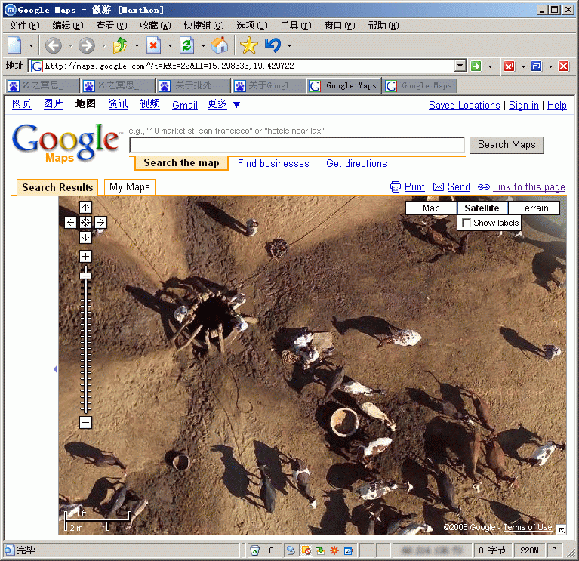Switch to Satellite view
The width and height of the screenshot is (579, 561).
coord(482,208)
